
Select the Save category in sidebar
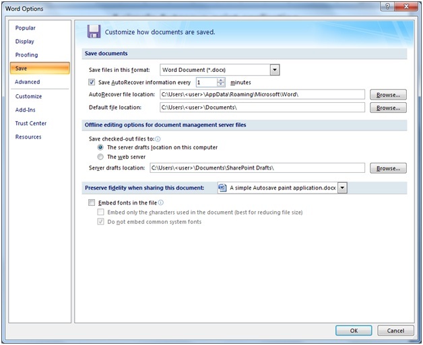40,69
